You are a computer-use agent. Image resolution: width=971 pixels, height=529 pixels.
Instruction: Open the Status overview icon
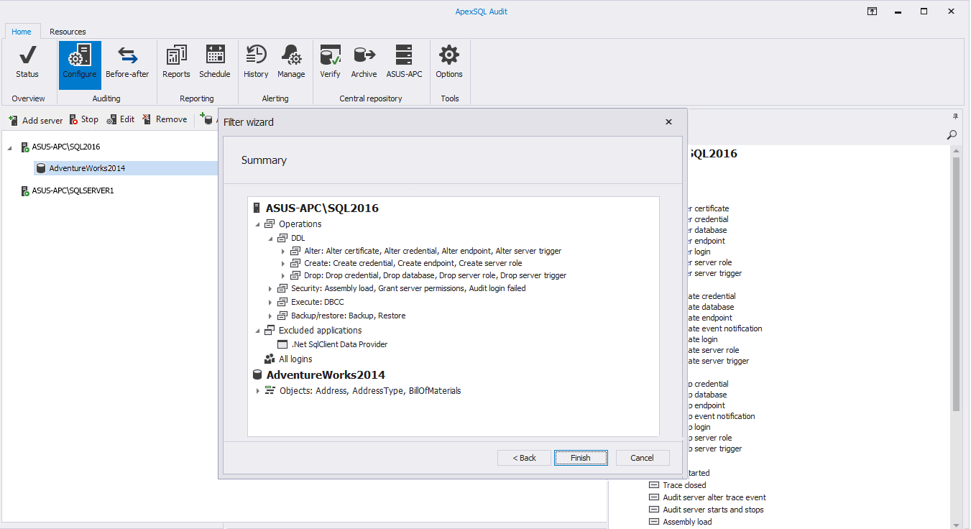pos(27,63)
